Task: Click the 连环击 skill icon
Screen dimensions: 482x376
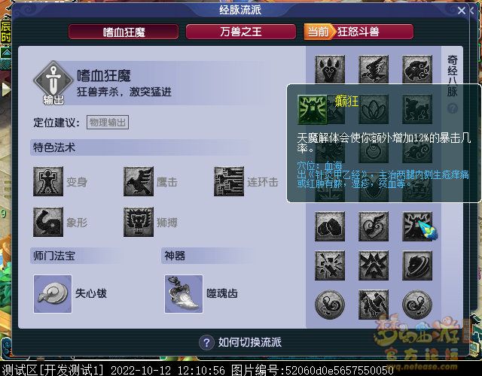Action: 229,181
